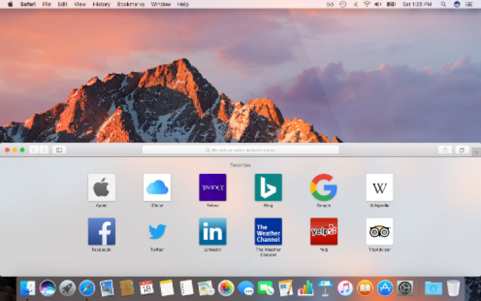Open the Twitter favorite tile
481x301 pixels.
tap(157, 232)
